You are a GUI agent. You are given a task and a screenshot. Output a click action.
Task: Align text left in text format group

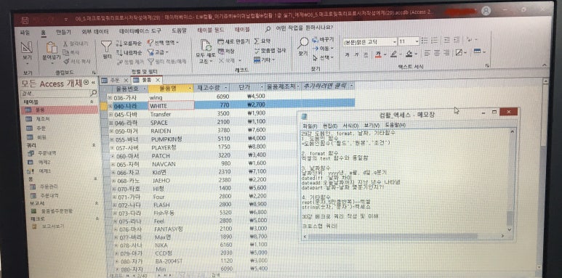point(427,53)
